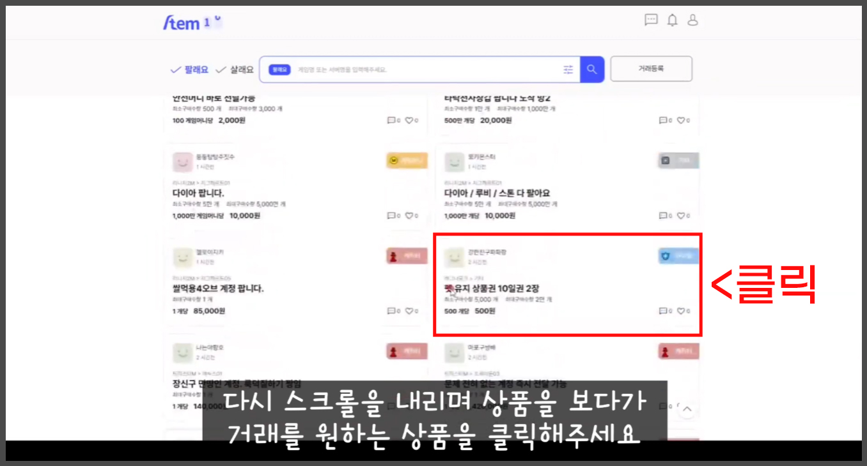Click avatar on 다이아 / 루비 / 스톤 card
867x466 pixels.
455,162
